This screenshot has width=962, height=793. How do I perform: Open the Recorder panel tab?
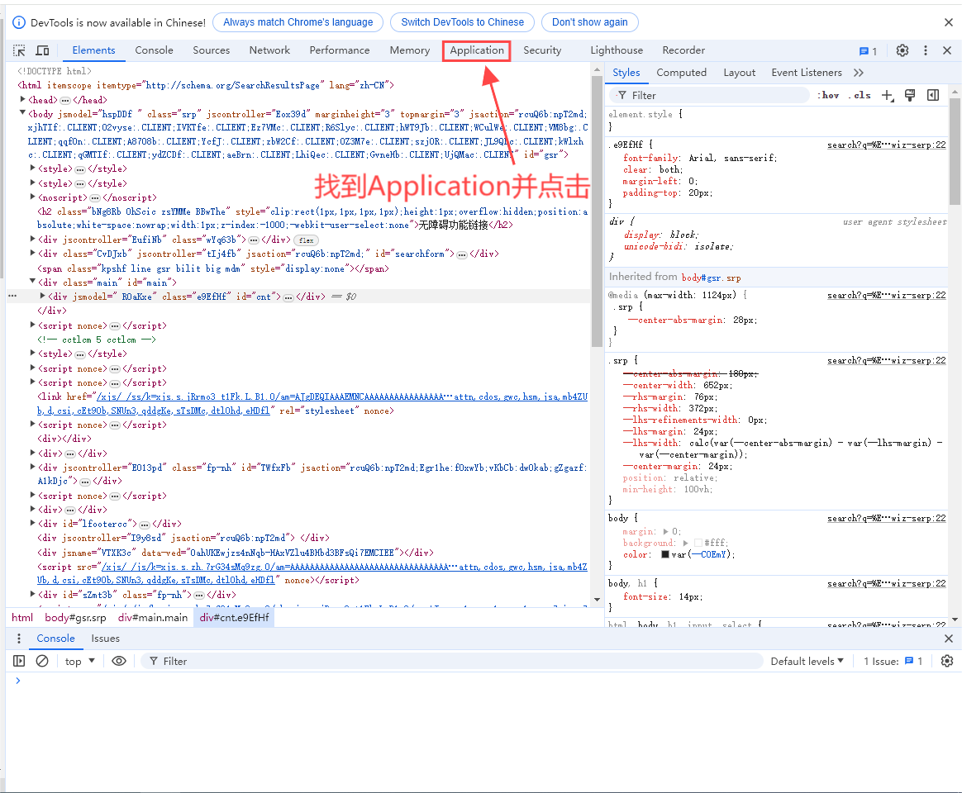[683, 50]
